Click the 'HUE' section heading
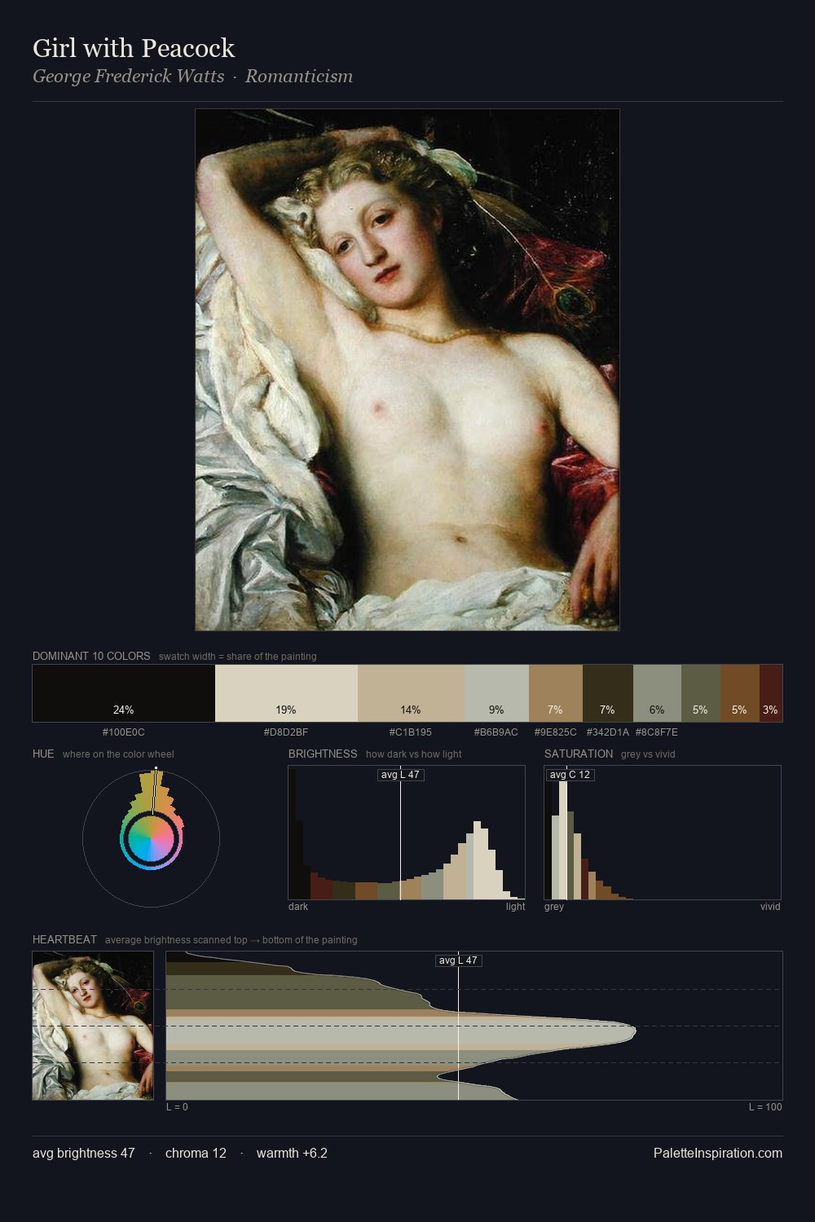Screen dimensions: 815x1222 [43, 754]
